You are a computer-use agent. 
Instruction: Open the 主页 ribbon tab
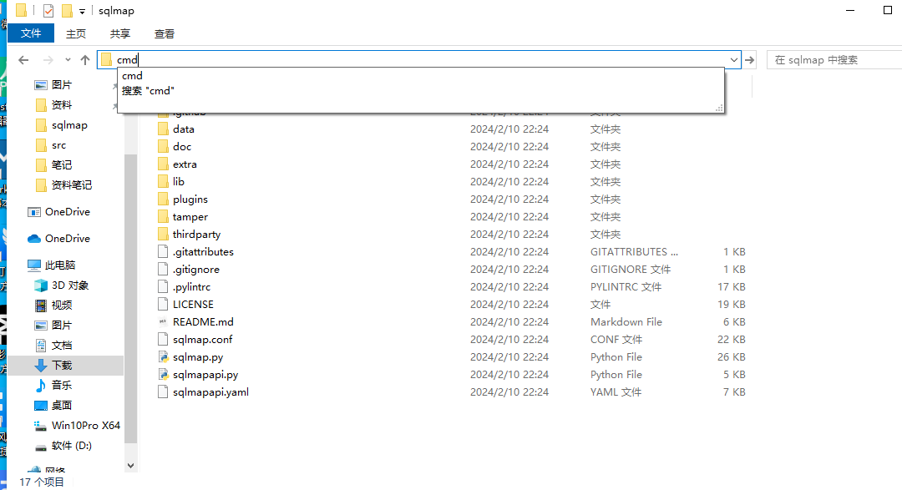click(76, 34)
